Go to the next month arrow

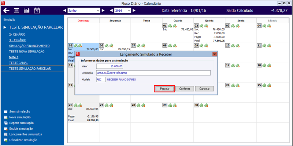103,11
